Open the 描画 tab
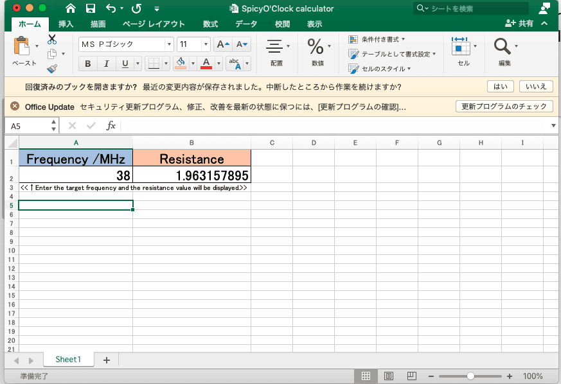Viewport: 561px width, 384px height. coord(98,24)
